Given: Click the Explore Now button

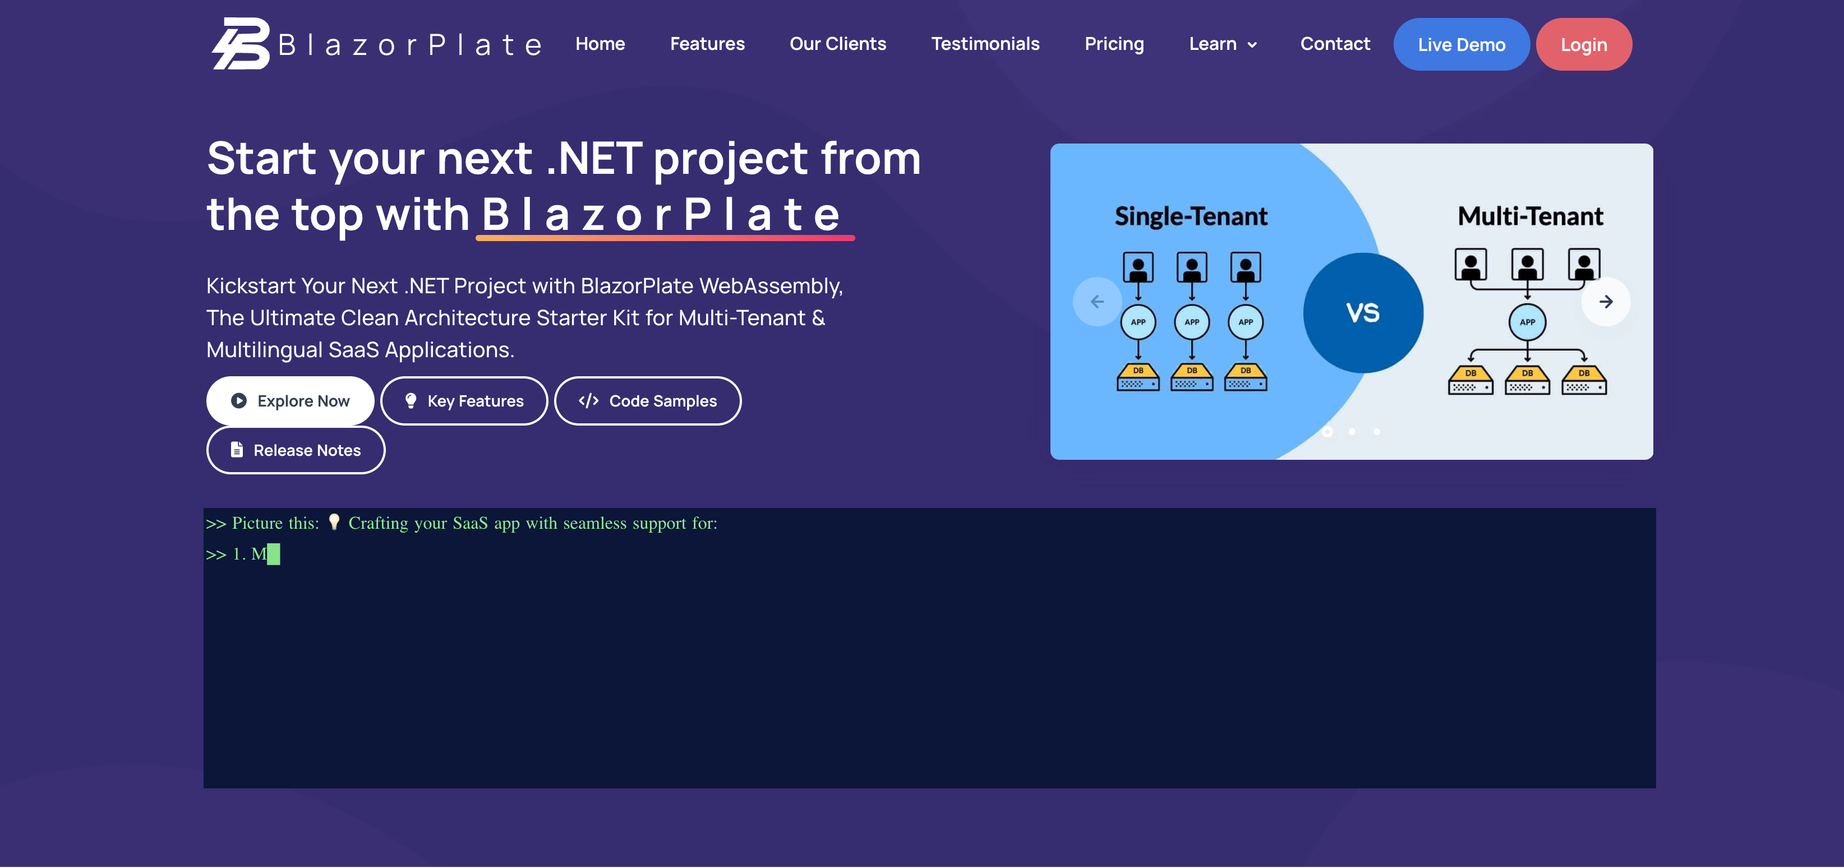Looking at the screenshot, I should coord(290,401).
